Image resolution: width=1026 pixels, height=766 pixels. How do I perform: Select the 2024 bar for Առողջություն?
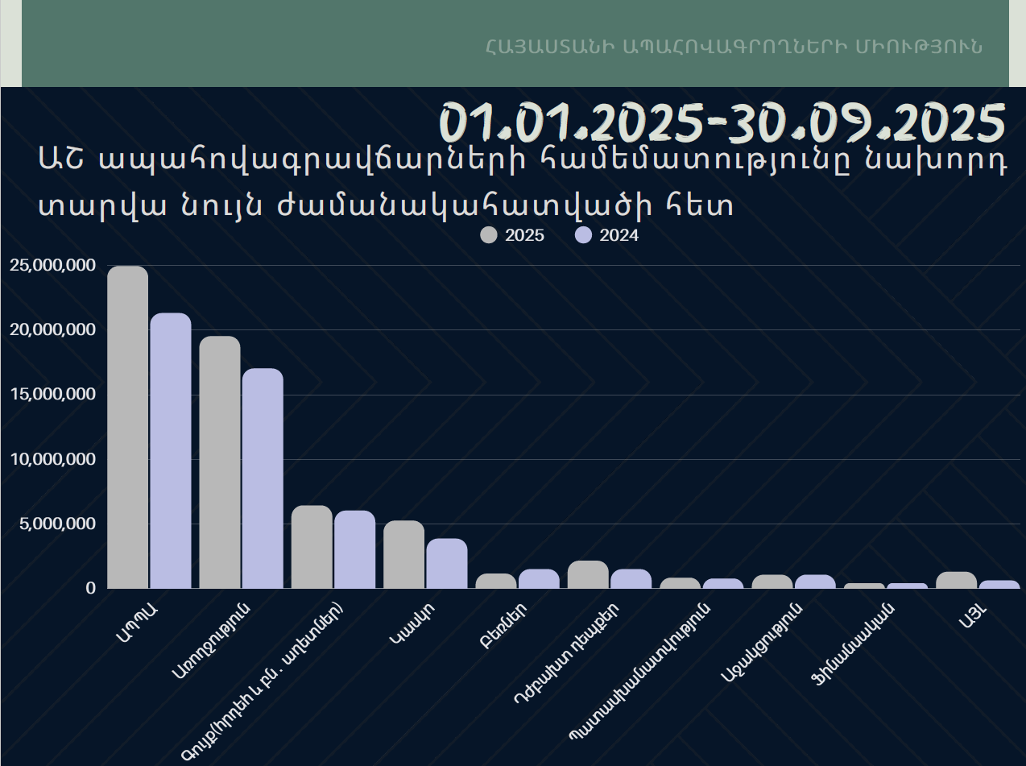point(263,478)
